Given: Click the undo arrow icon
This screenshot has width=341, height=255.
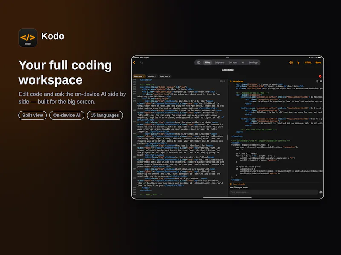Looking at the screenshot, I should pos(142,62).
